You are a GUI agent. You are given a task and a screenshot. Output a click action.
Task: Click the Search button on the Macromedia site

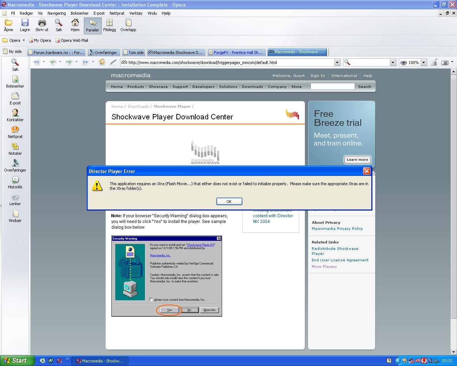pos(365,86)
